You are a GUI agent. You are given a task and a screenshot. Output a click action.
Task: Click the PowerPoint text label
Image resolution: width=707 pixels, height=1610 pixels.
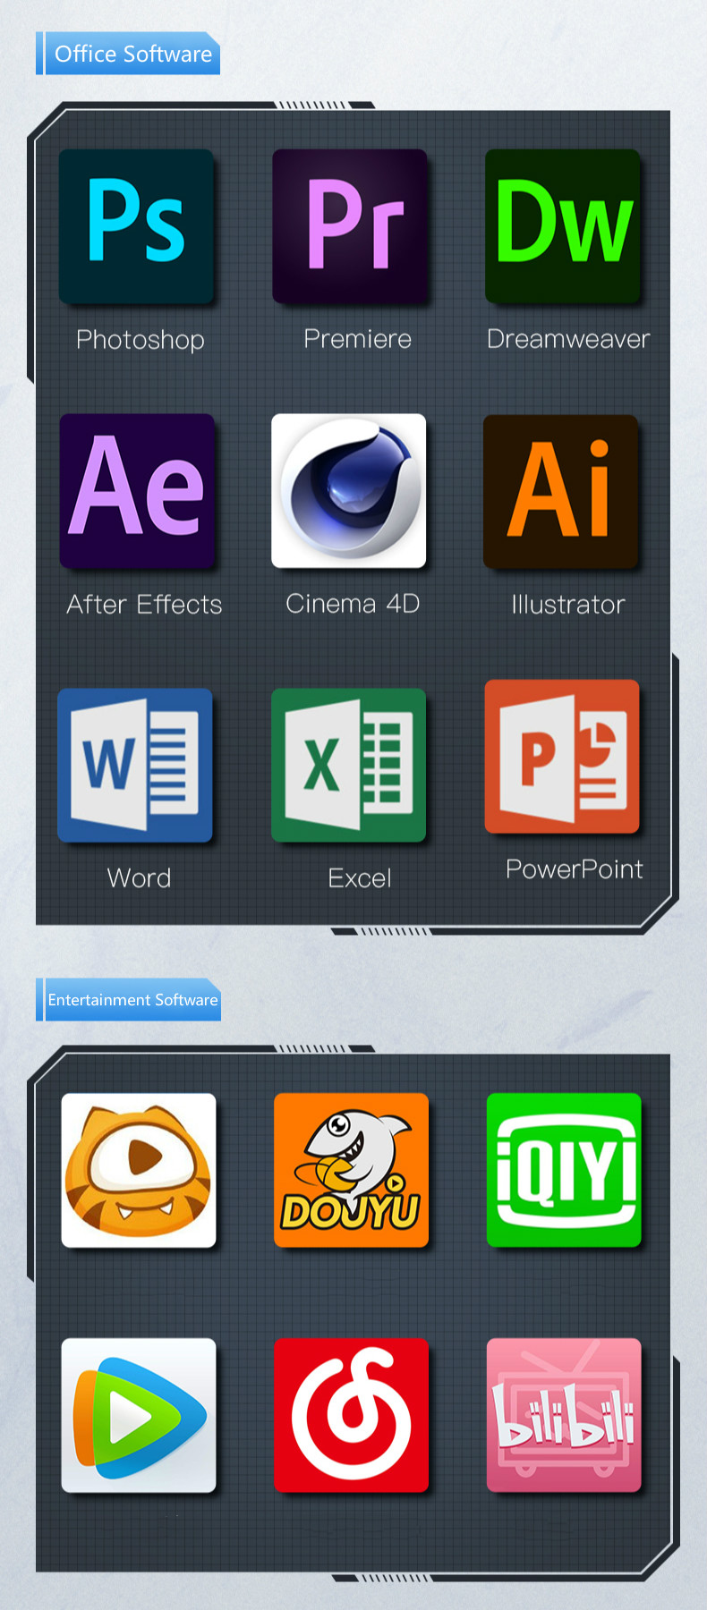(x=575, y=869)
